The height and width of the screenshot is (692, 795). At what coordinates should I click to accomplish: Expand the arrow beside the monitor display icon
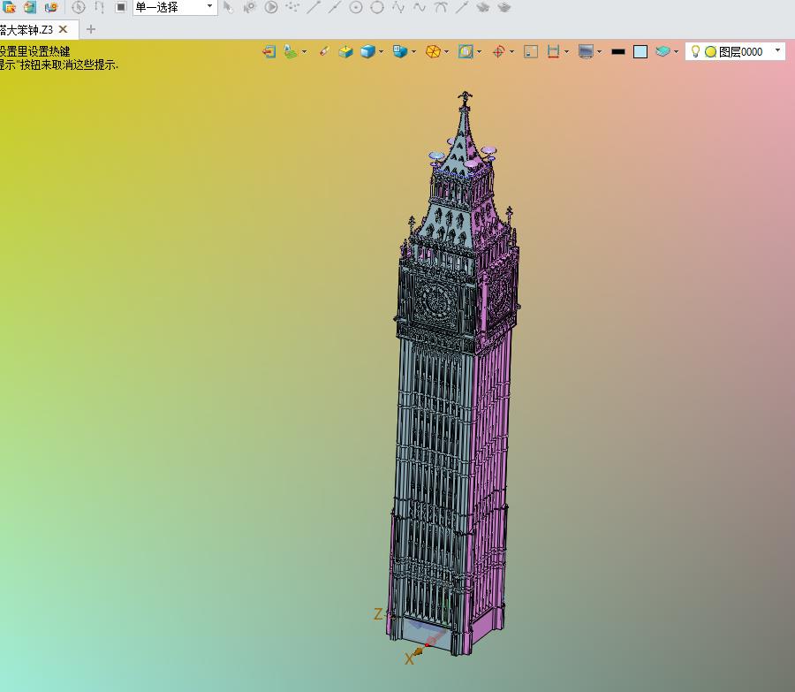click(599, 52)
